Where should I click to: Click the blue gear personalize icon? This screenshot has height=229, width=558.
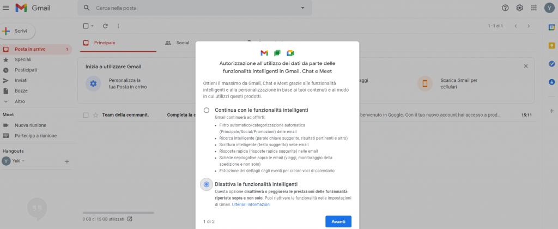[x=93, y=83]
